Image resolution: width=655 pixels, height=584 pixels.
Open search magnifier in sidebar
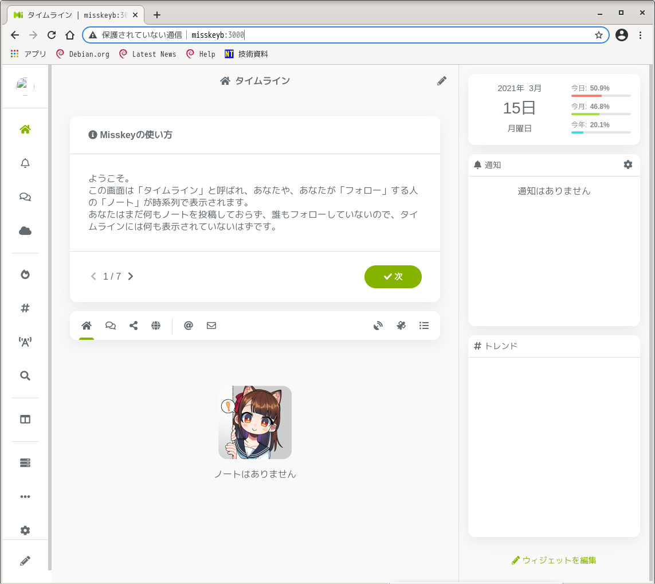click(25, 375)
